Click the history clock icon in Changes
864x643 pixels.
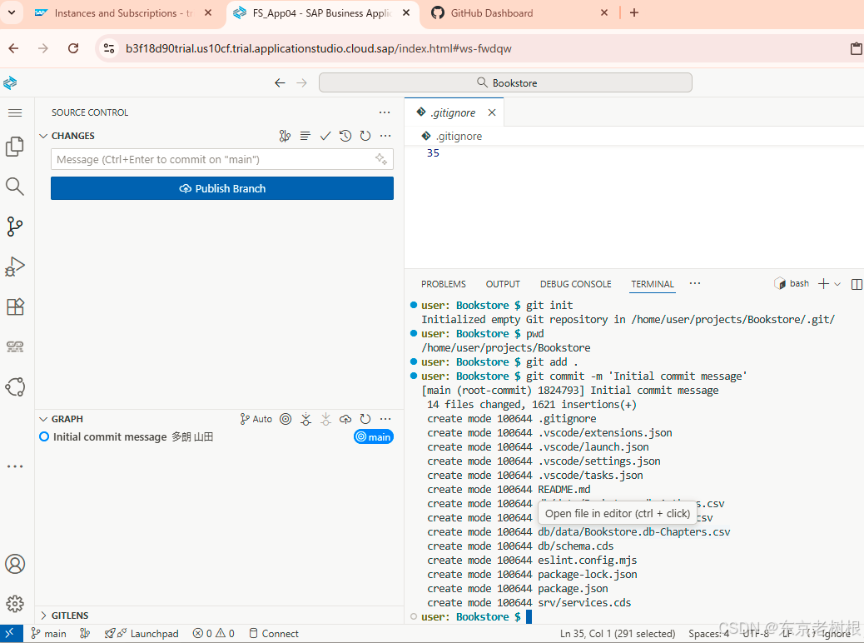coord(345,136)
